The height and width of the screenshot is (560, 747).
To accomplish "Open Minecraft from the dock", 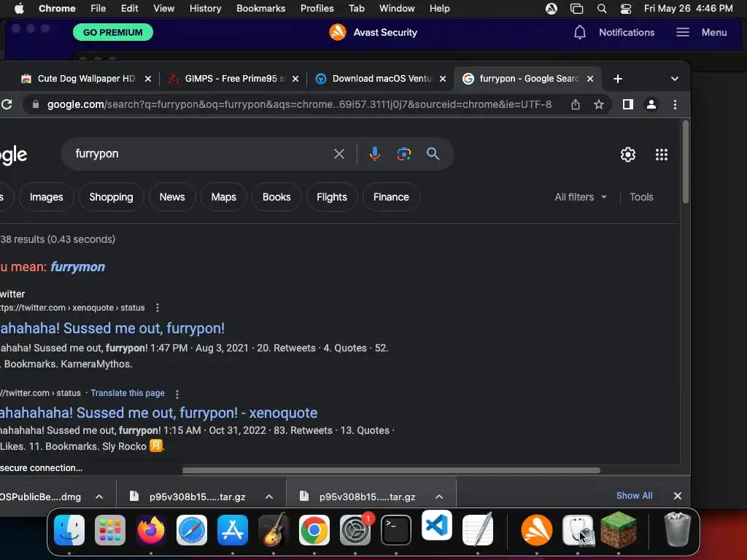I will pos(619,529).
